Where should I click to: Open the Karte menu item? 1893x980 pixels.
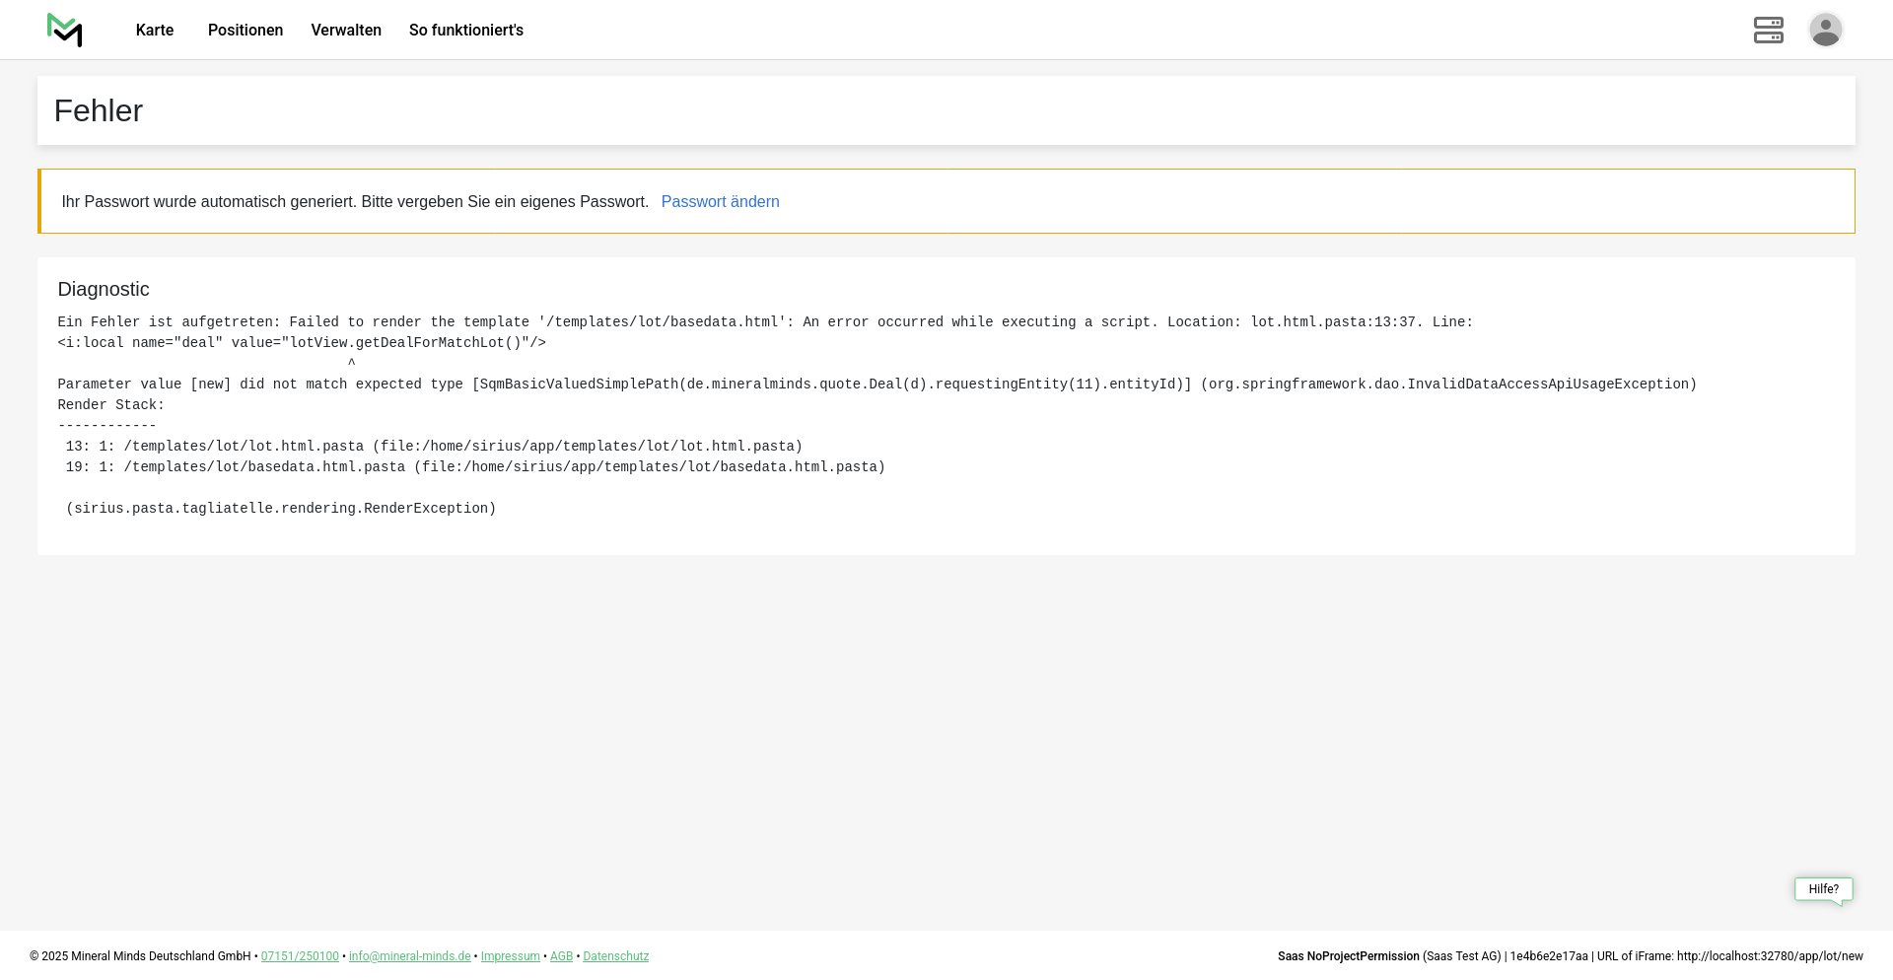155,31
